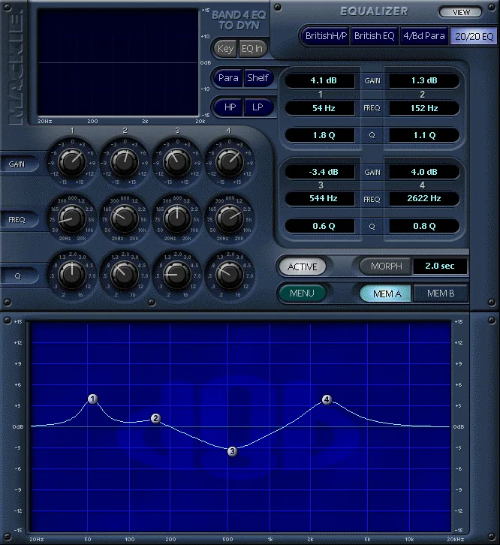Image resolution: width=500 pixels, height=545 pixels.
Task: Click the band 3 GAIN knob
Action: point(177,162)
